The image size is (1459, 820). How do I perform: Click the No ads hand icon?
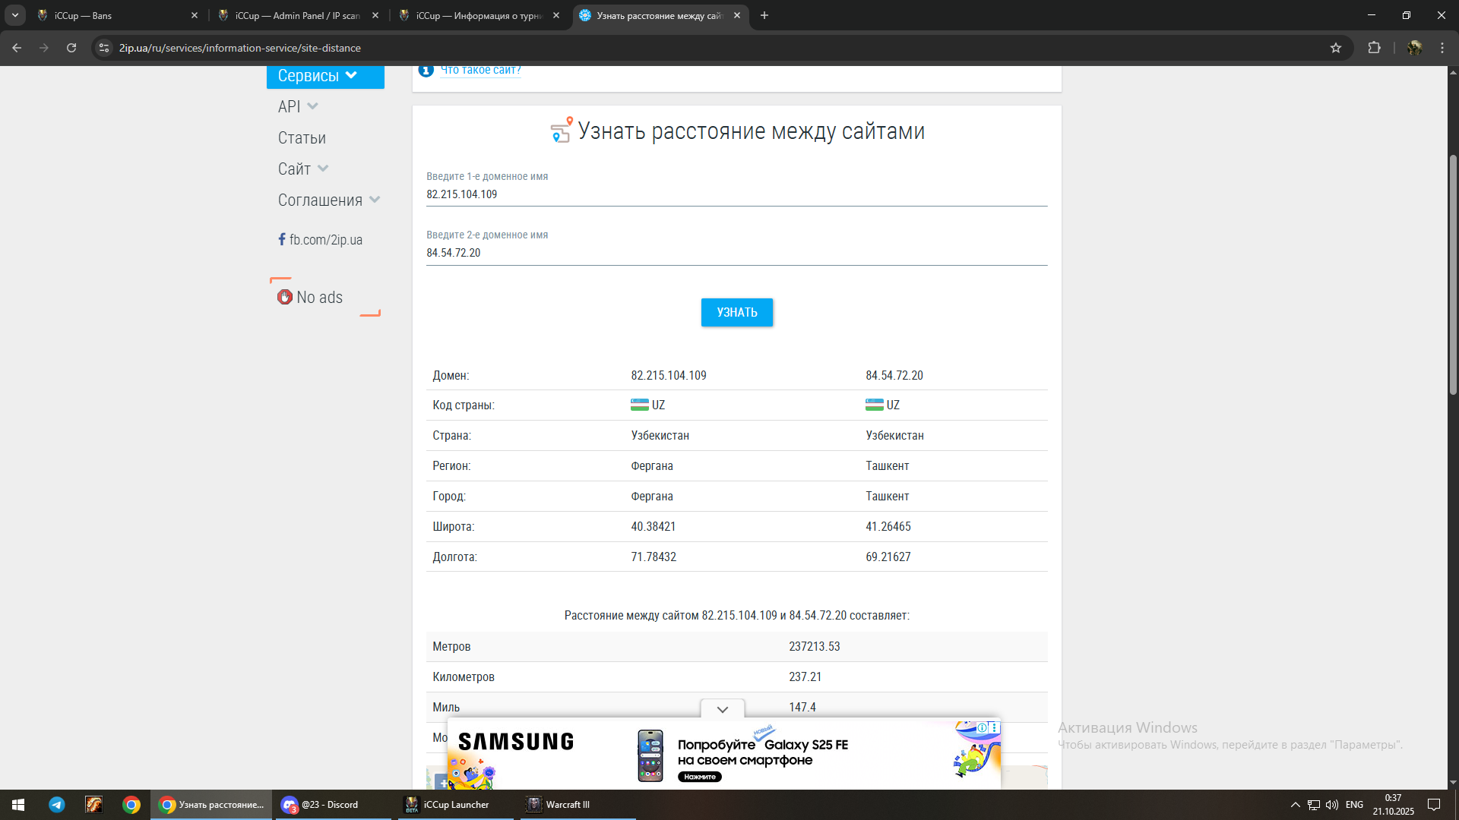[x=285, y=297]
